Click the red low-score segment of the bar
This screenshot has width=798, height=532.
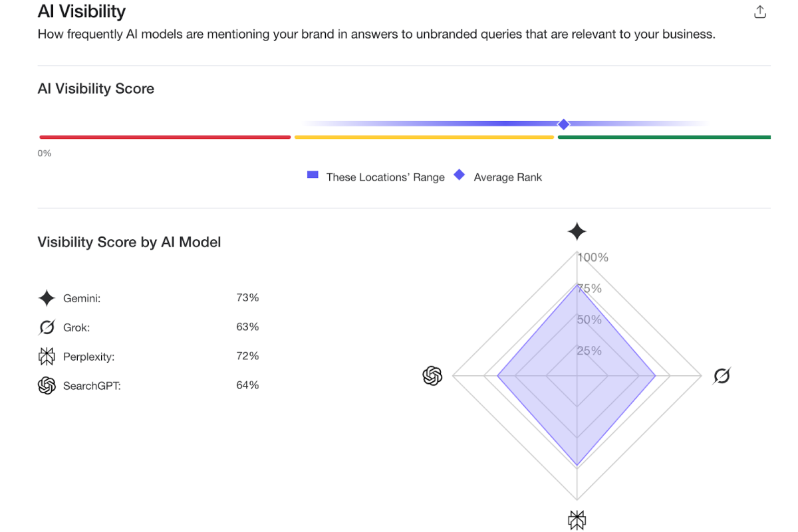tap(165, 137)
